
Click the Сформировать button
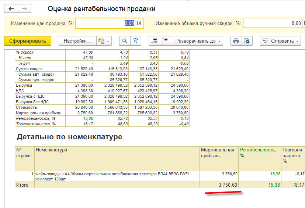(x=28, y=41)
